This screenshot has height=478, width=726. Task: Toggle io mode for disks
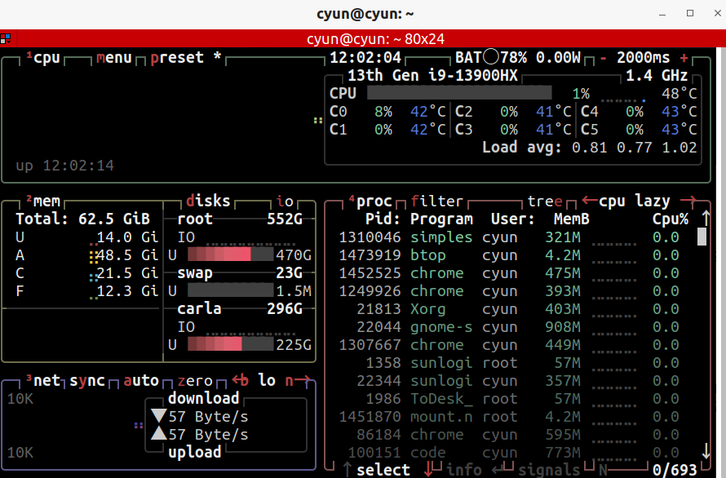coord(285,201)
